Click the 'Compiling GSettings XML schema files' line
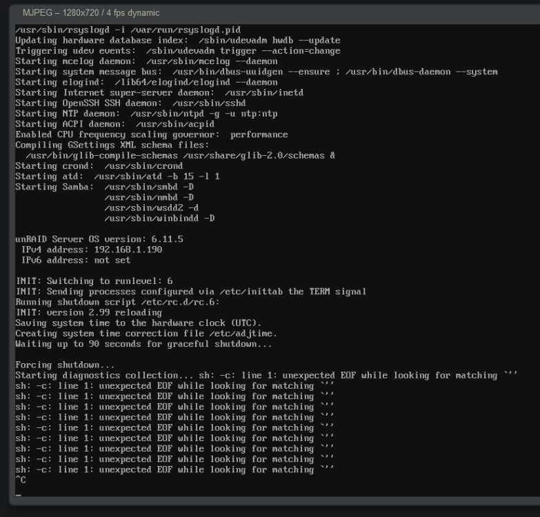The width and height of the screenshot is (540, 517). pyautogui.click(x=112, y=145)
